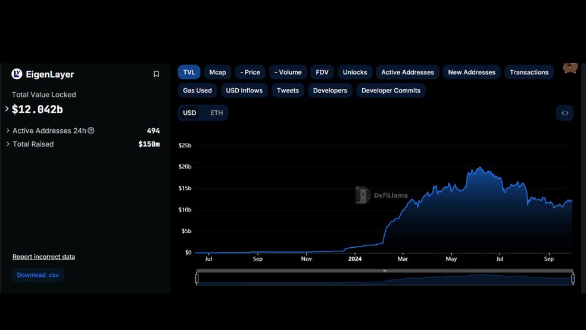Click the EigenLayer logo icon
Screen dimensions: 586x330
pyautogui.click(x=17, y=74)
